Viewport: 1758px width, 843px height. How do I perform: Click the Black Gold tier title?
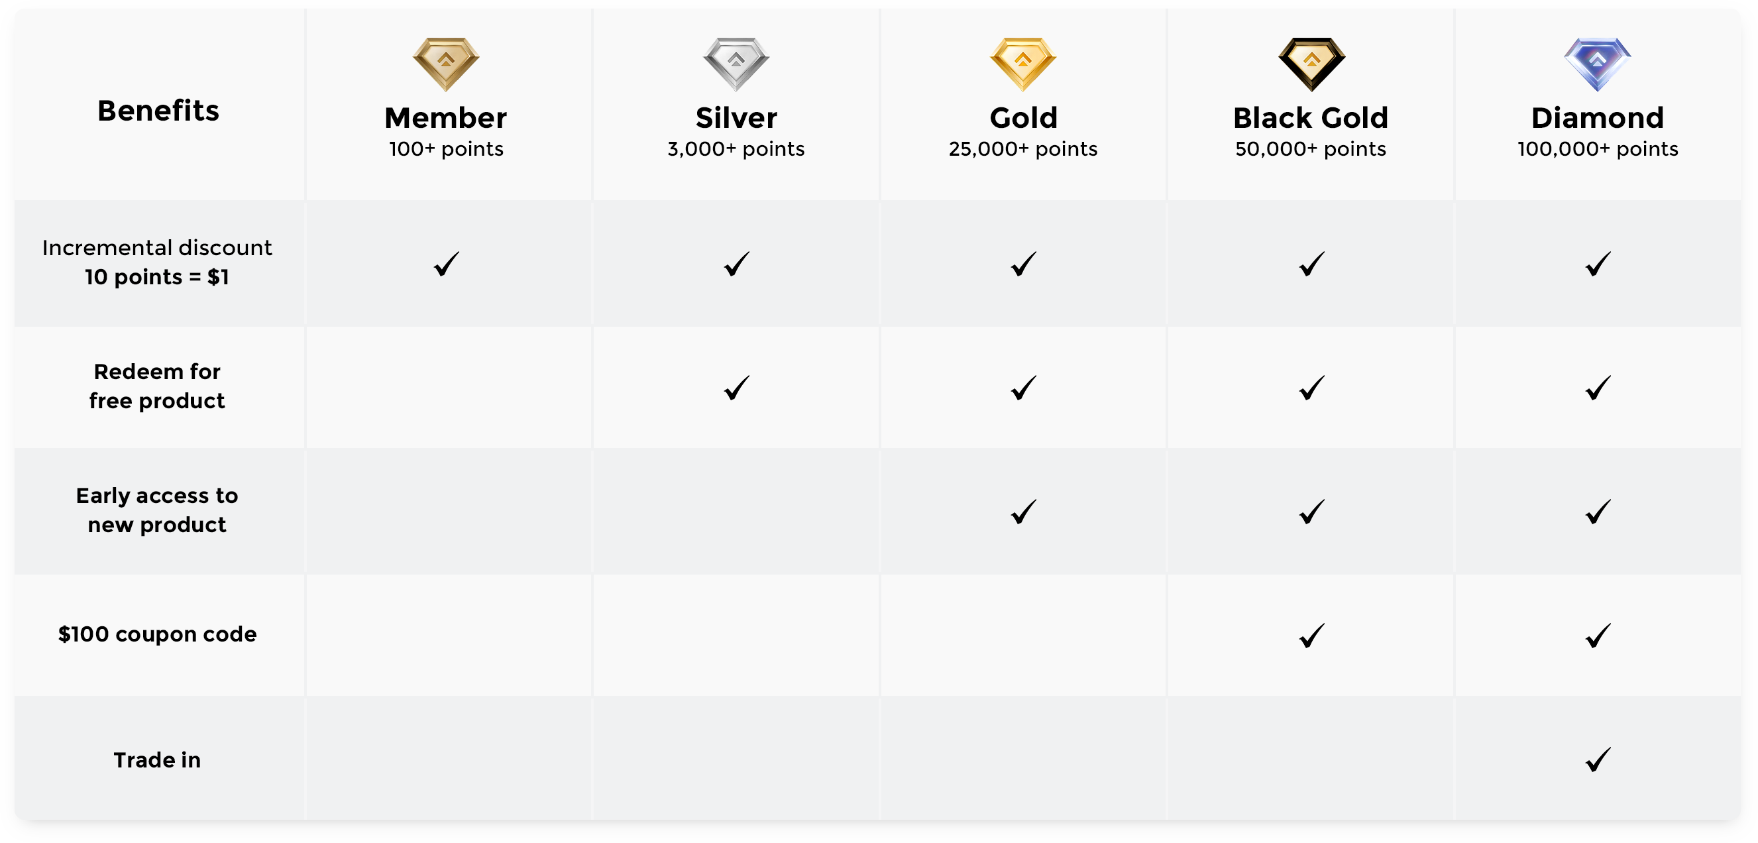1310,118
